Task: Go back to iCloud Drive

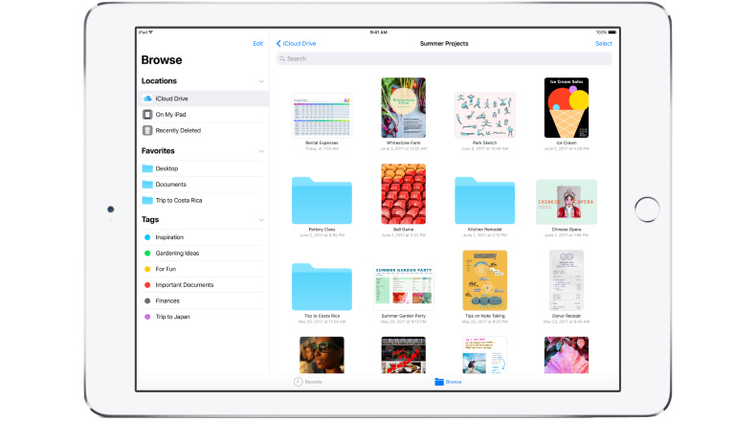Action: [x=296, y=43]
